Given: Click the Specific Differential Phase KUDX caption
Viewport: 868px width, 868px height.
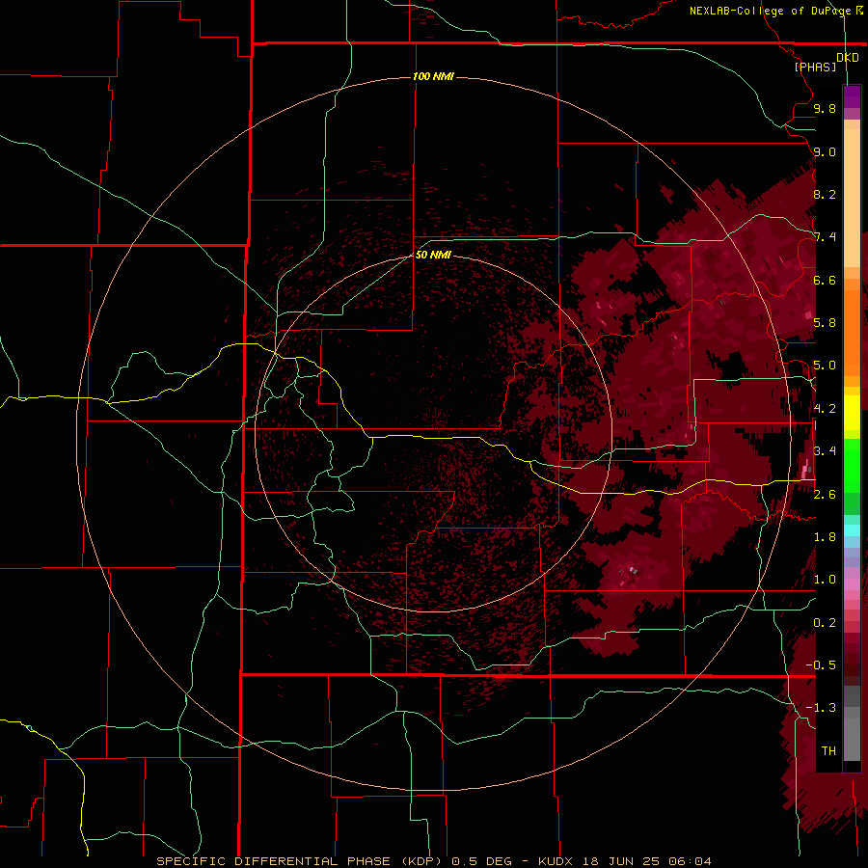Looking at the screenshot, I should [434, 861].
